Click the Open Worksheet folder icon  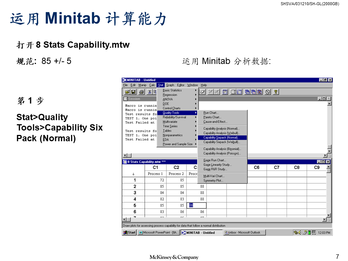click(127, 92)
